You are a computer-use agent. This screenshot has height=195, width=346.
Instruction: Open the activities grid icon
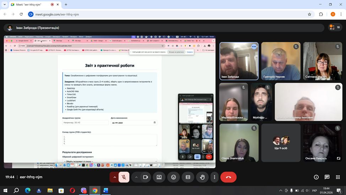(x=338, y=177)
